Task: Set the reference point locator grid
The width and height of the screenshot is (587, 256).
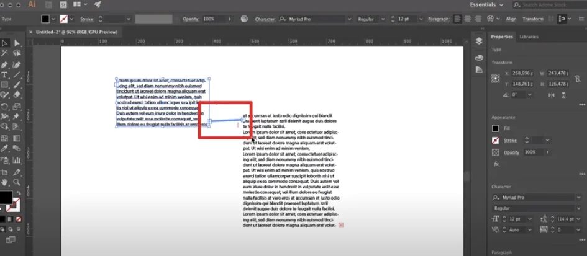Action: click(495, 79)
